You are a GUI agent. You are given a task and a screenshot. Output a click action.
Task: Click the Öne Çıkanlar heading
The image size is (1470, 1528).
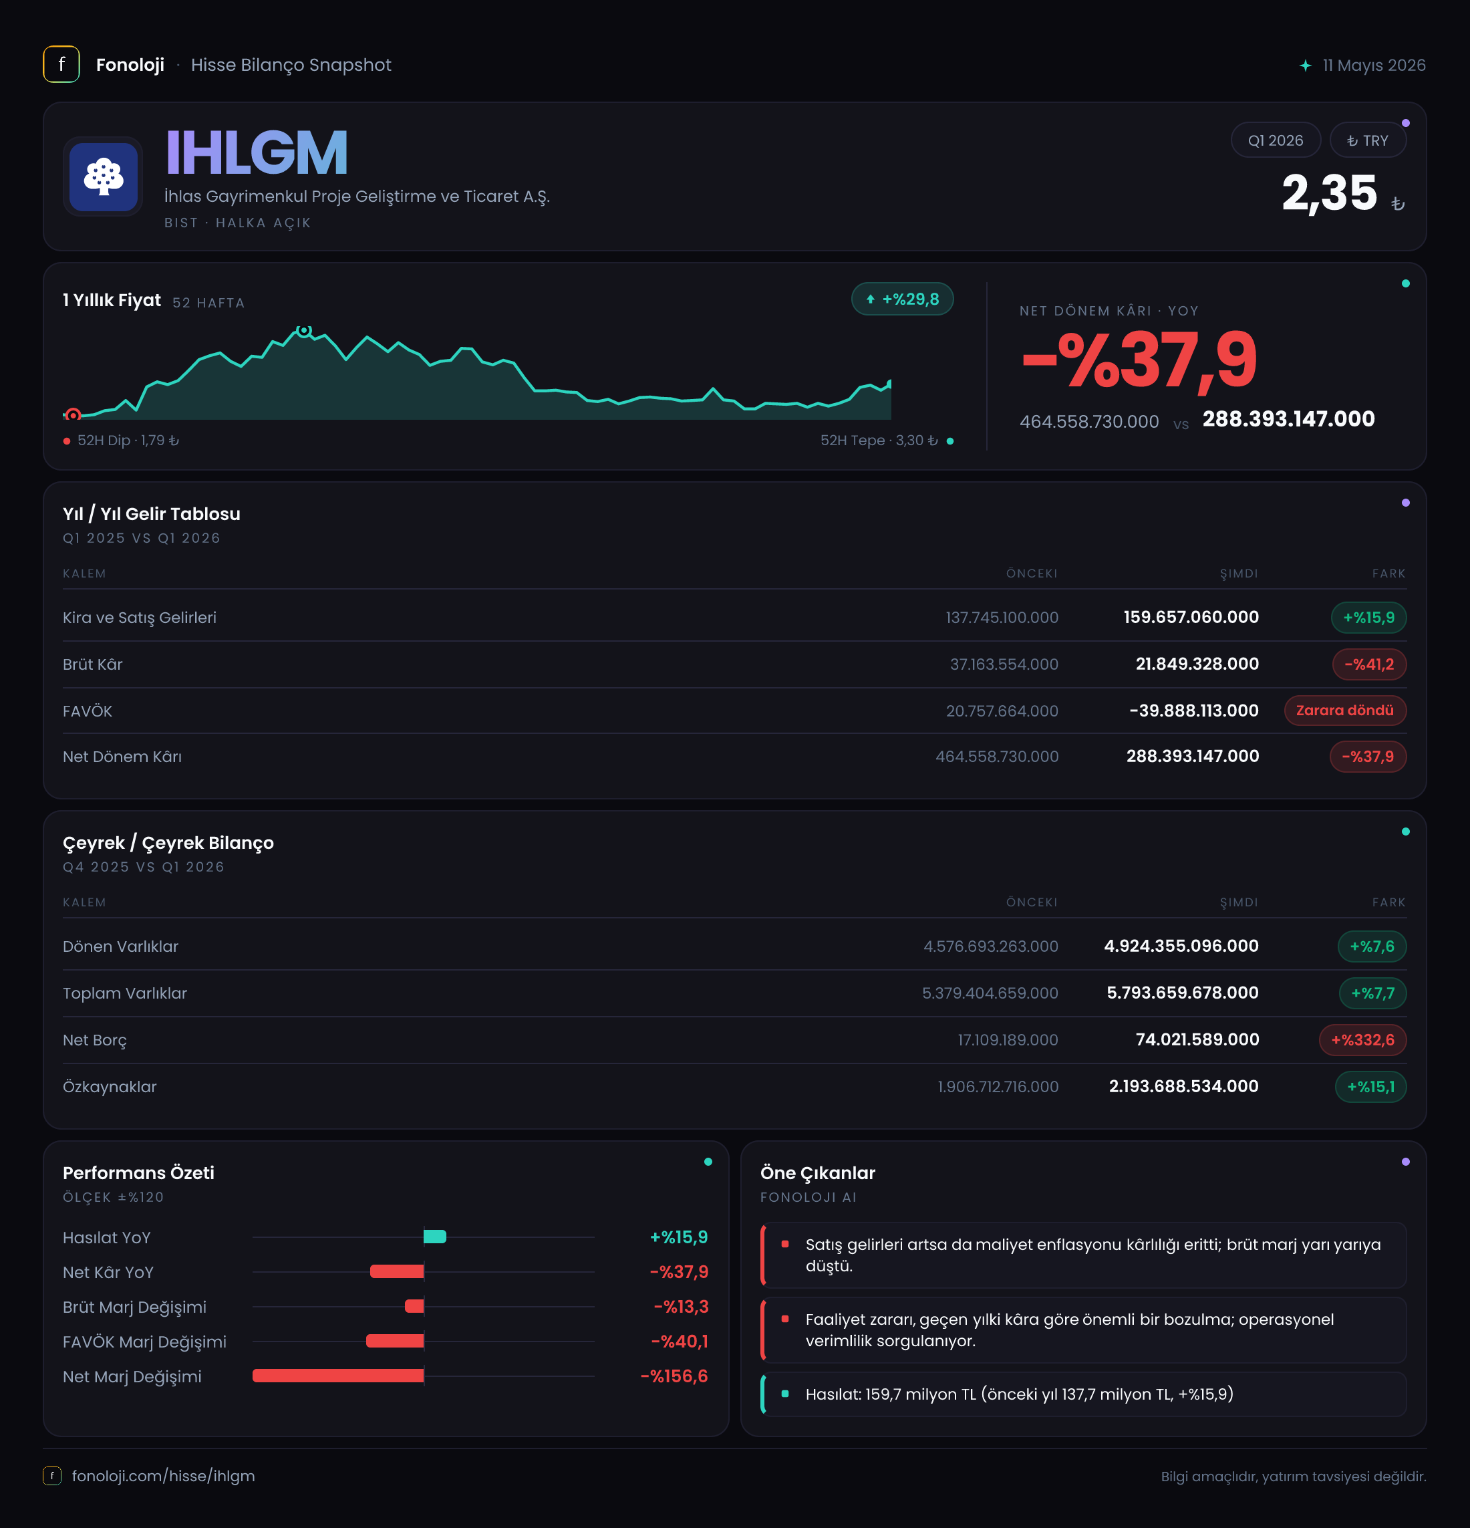coord(818,1173)
